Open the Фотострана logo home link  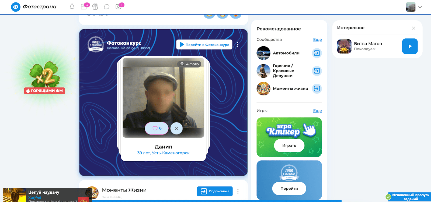(34, 7)
